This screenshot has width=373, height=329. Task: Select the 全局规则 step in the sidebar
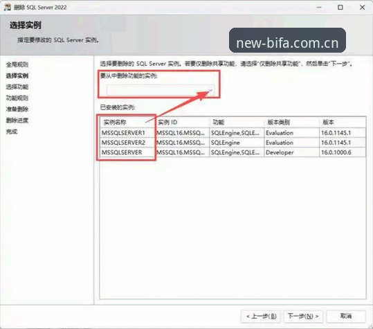click(17, 64)
